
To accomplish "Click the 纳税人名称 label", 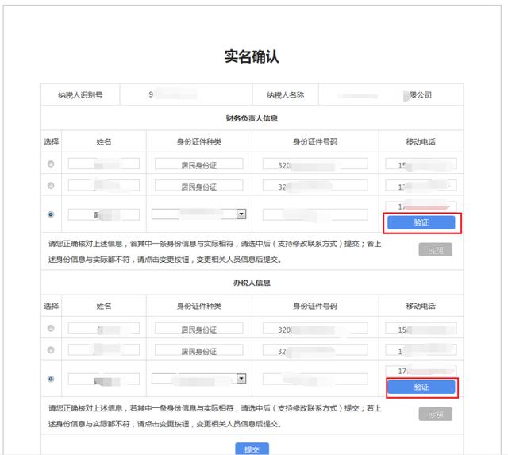I will coord(285,95).
